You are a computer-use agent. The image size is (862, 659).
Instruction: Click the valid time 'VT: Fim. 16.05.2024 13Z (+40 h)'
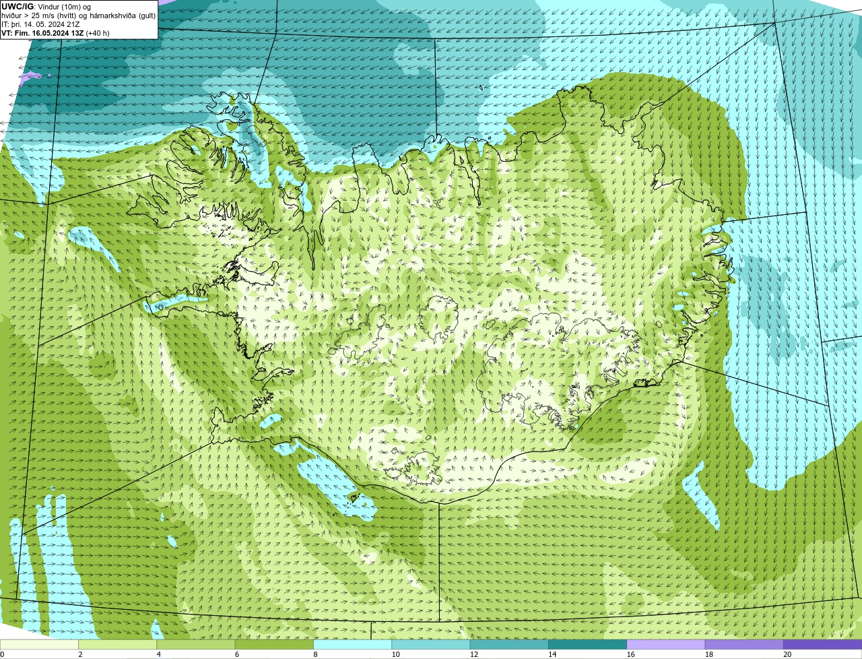(55, 33)
